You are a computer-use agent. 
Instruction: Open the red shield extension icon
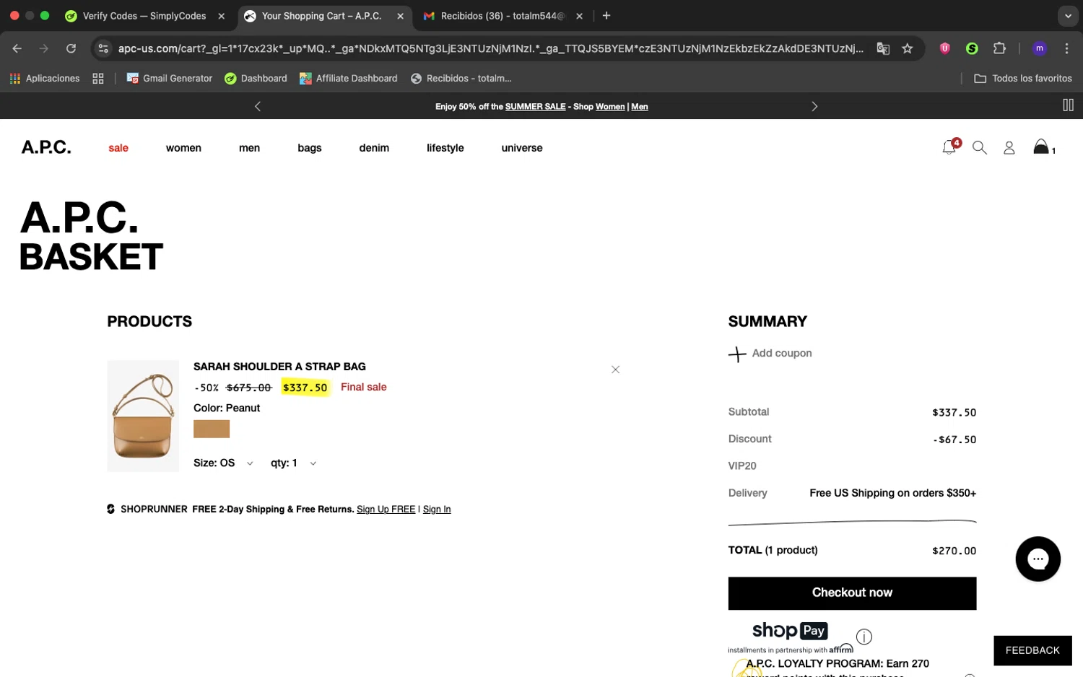pyautogui.click(x=944, y=48)
